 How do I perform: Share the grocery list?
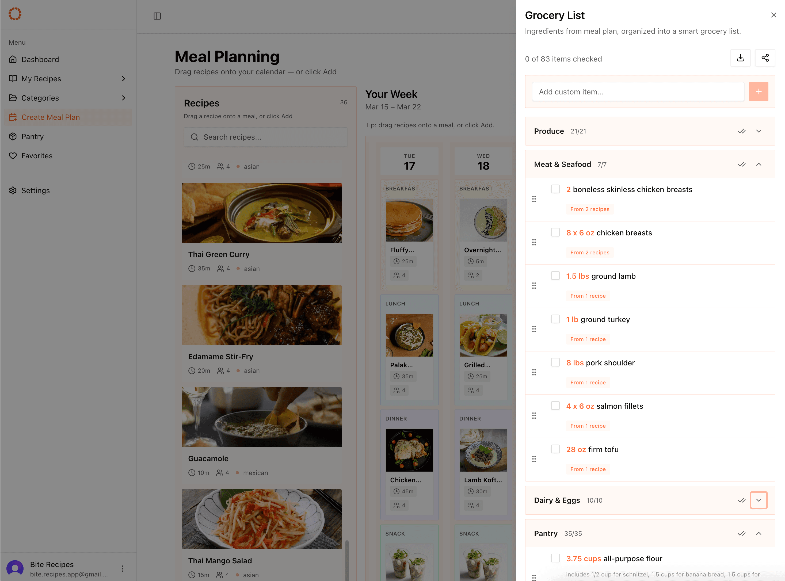765,58
